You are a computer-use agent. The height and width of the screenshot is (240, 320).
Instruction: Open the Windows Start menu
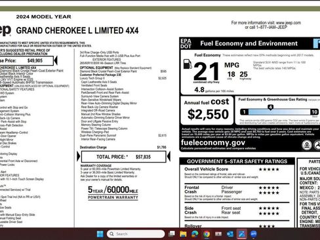100,234
